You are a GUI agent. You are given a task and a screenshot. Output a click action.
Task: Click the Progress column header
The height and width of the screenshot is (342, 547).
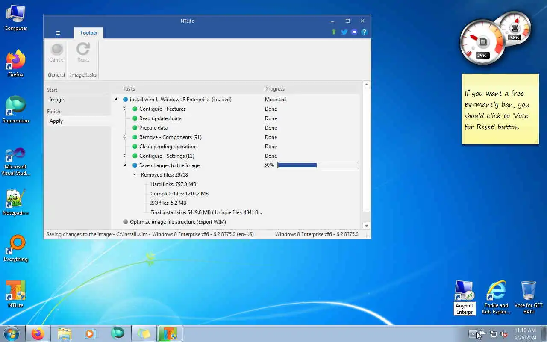pos(275,89)
